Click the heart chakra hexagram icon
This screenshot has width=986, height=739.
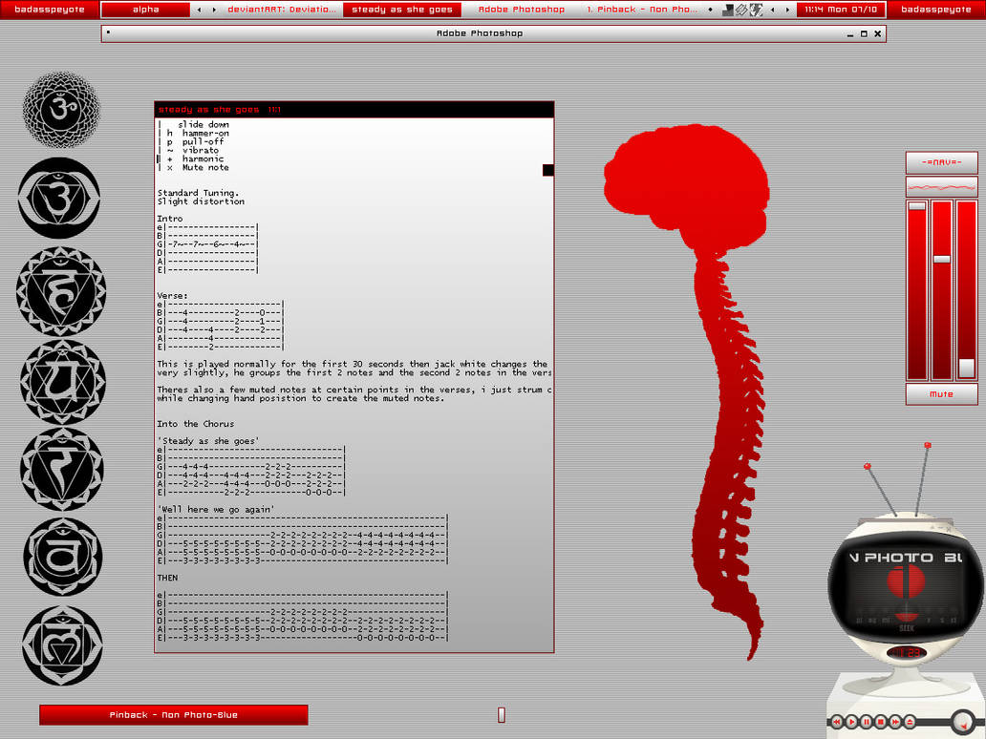click(x=62, y=382)
